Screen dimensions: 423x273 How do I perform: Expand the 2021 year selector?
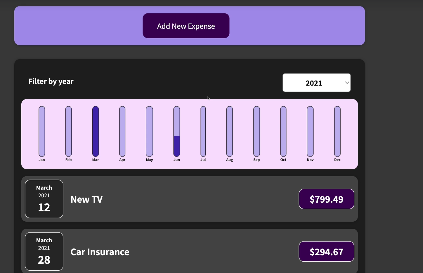click(316, 83)
